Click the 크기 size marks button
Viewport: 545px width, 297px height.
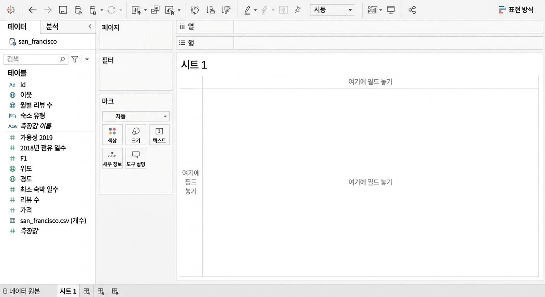pos(136,135)
